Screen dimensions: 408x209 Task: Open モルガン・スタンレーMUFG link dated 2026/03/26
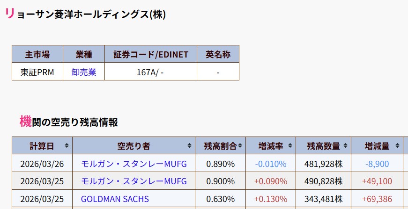point(134,164)
